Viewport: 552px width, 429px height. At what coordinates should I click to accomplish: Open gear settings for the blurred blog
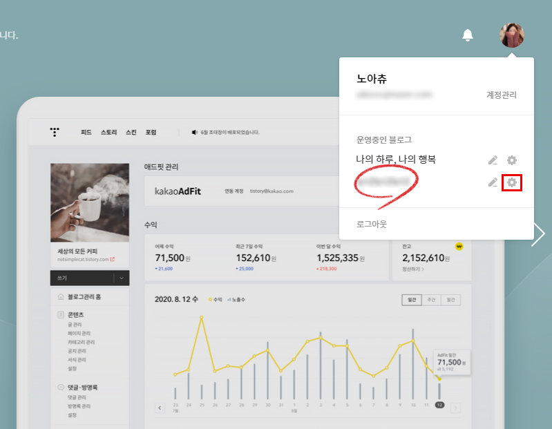(512, 182)
